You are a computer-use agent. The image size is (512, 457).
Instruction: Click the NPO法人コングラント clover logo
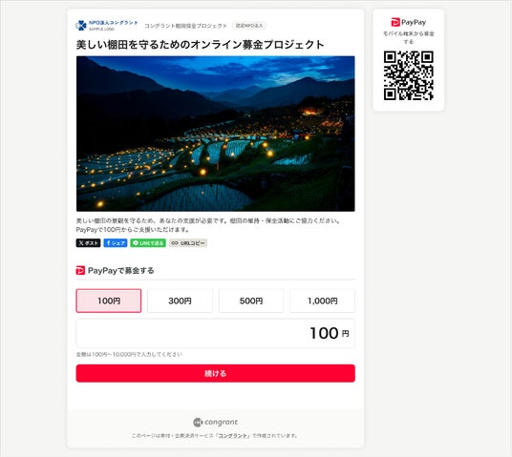click(x=107, y=26)
